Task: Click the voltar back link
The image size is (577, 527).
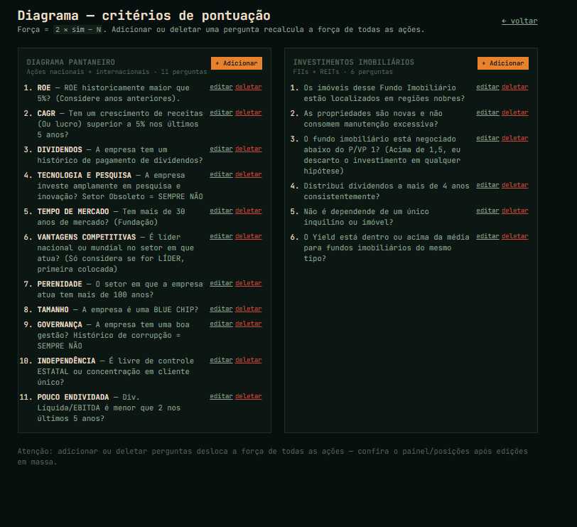Action: click(519, 21)
